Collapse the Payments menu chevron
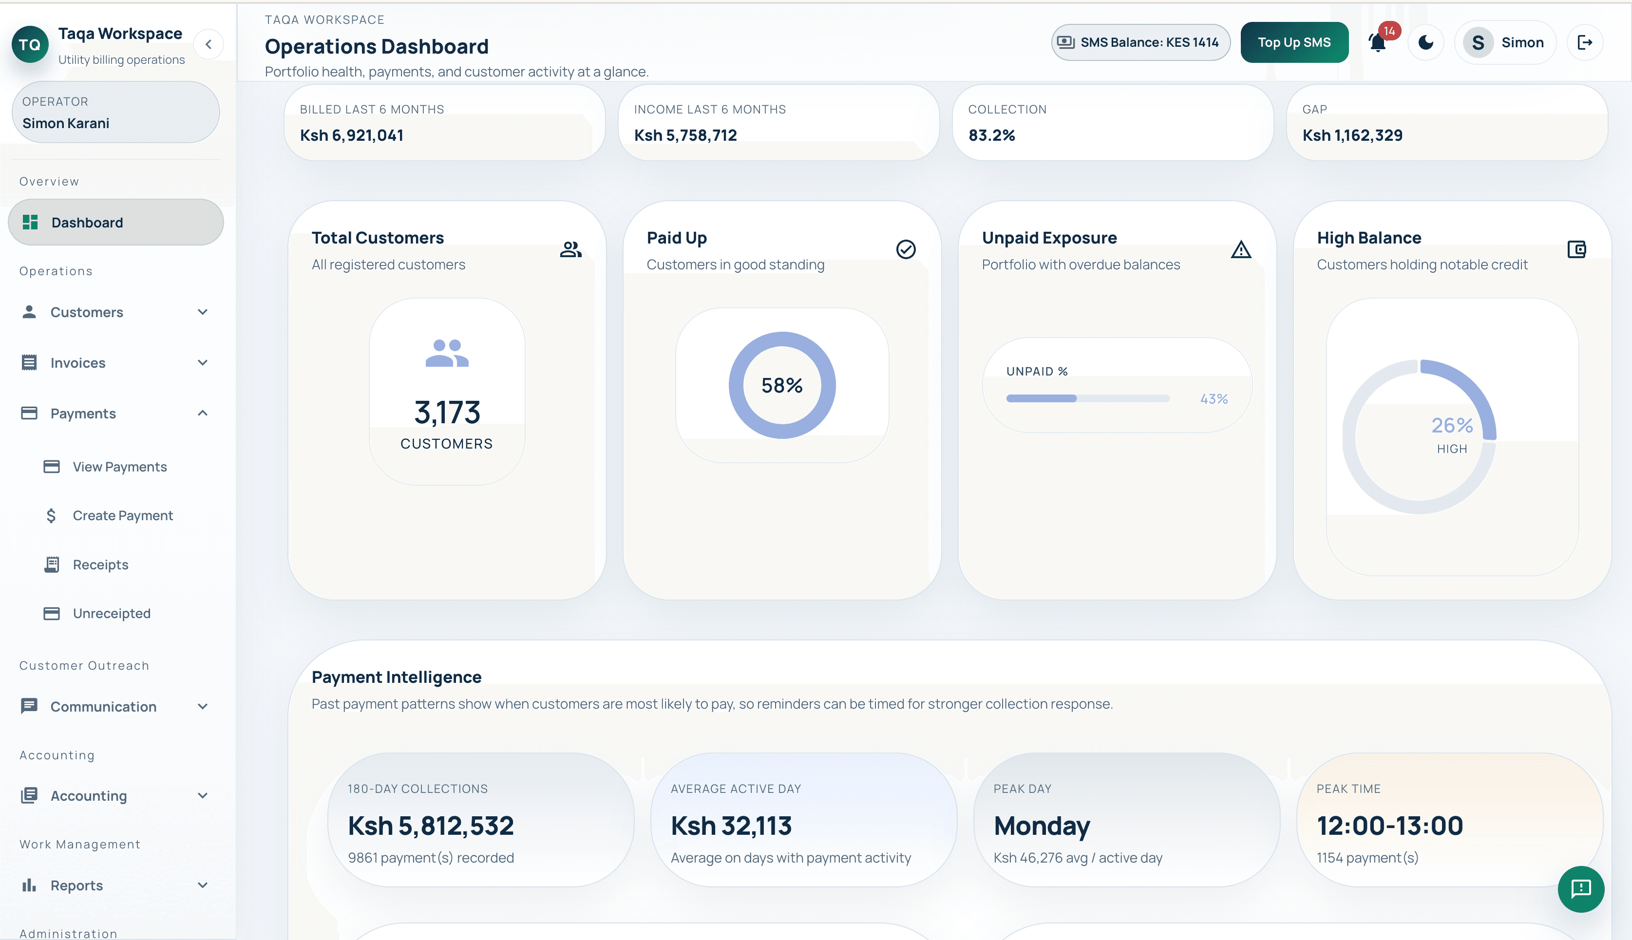This screenshot has height=940, width=1632. point(203,413)
